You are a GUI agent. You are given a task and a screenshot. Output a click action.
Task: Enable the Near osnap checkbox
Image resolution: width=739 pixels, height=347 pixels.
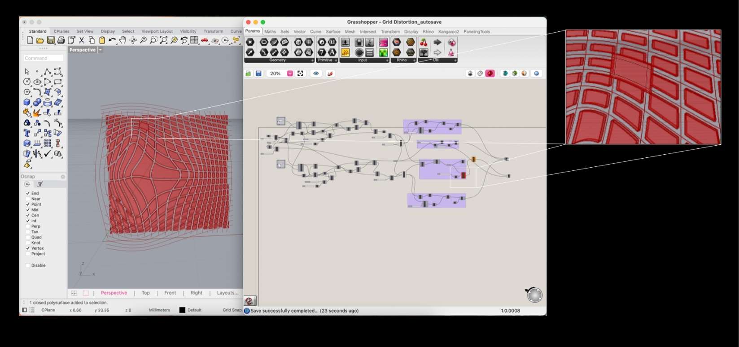[x=28, y=199]
